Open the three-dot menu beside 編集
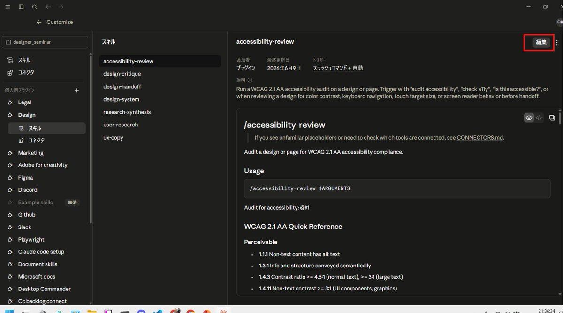 pyautogui.click(x=557, y=42)
